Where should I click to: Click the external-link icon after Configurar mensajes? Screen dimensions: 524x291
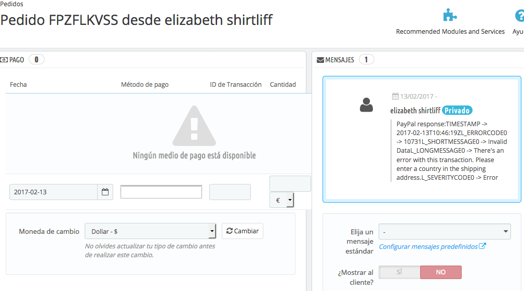pos(482,246)
